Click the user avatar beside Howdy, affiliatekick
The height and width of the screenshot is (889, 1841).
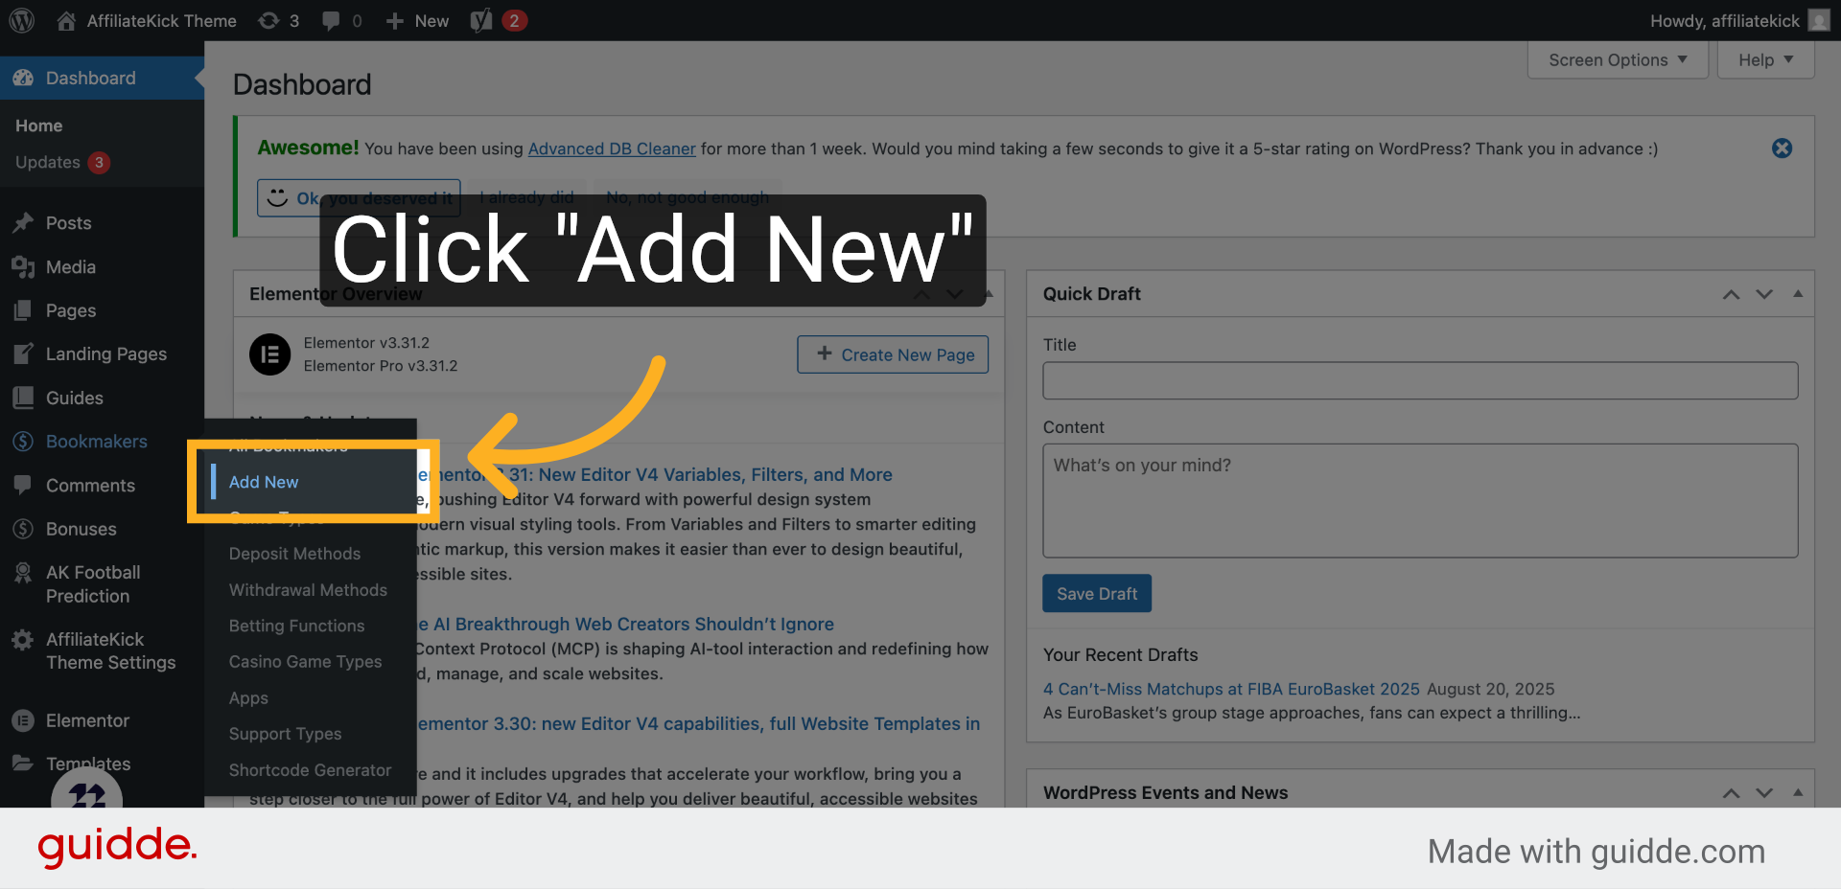(x=1819, y=20)
